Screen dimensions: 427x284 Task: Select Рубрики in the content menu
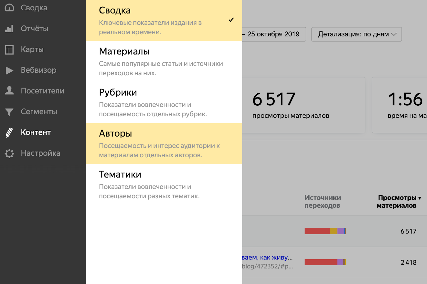tap(118, 92)
